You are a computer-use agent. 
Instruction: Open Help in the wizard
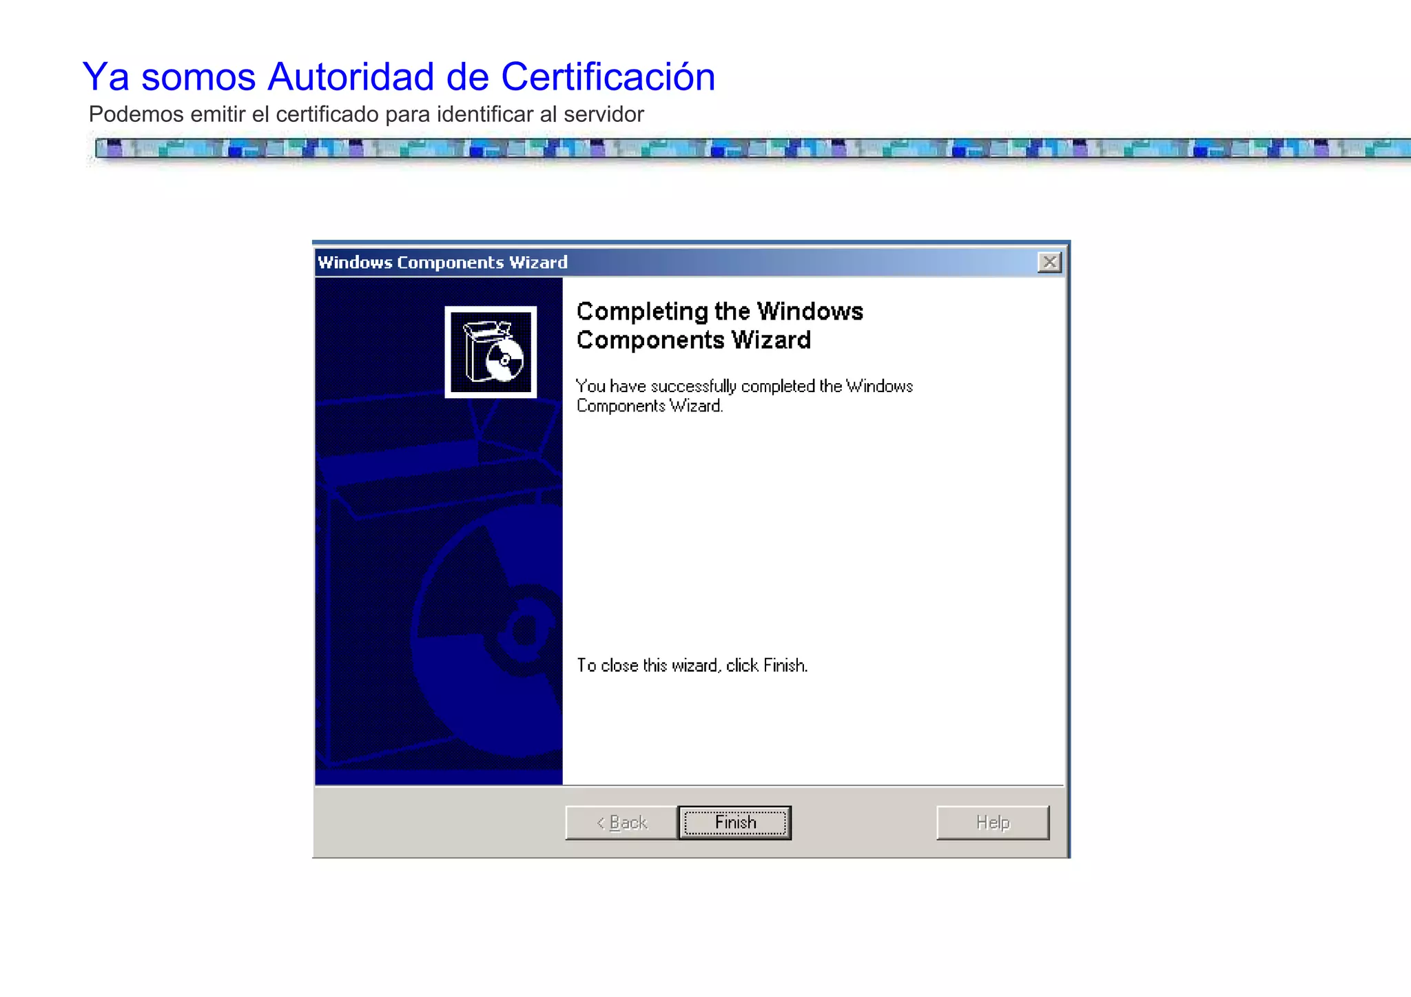point(993,822)
